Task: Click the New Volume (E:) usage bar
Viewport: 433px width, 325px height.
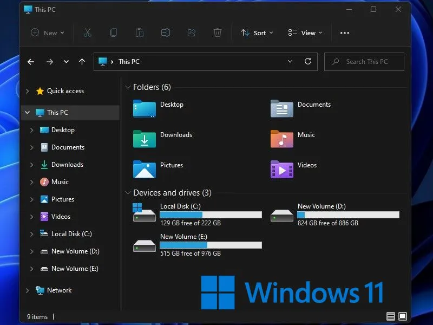Action: click(x=211, y=245)
